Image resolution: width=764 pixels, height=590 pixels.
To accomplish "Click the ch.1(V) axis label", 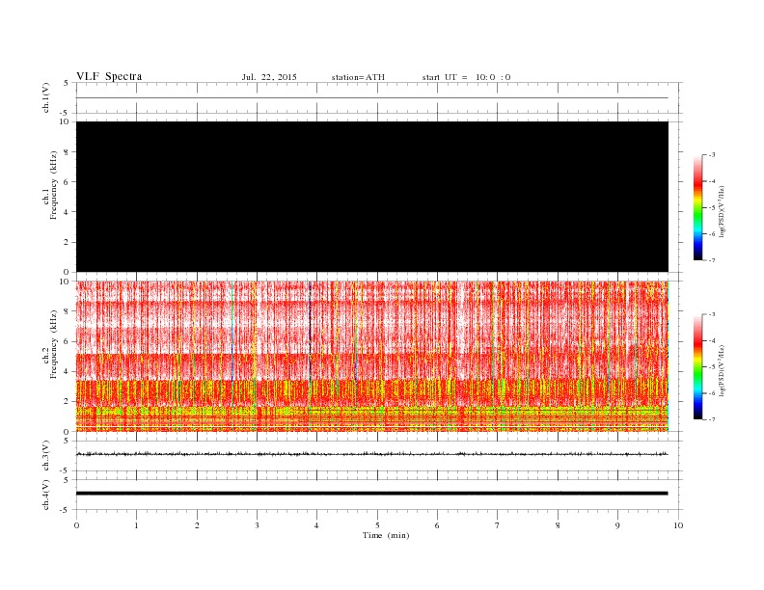I will [x=46, y=97].
